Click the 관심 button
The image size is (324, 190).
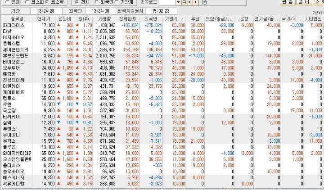pos(288,2)
